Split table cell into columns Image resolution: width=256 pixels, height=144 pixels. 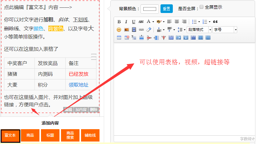(x=208, y=38)
